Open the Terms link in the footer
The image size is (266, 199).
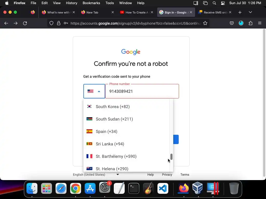tap(185, 174)
